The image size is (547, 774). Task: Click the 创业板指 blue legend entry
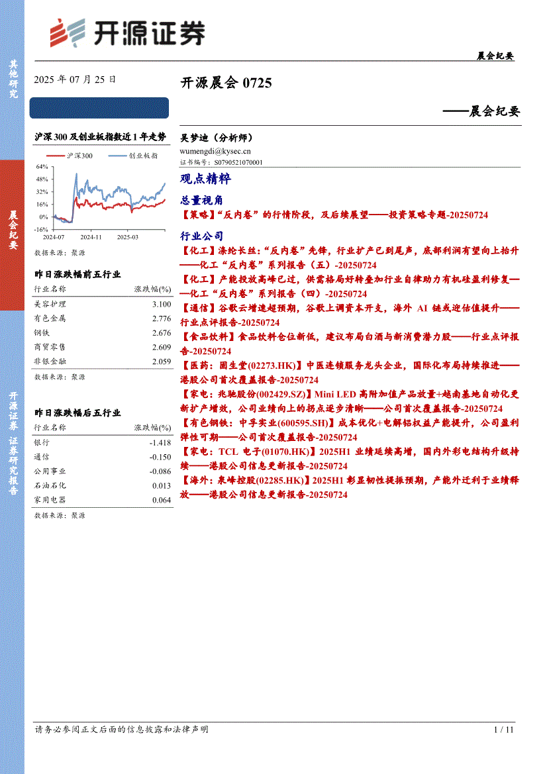click(x=133, y=156)
